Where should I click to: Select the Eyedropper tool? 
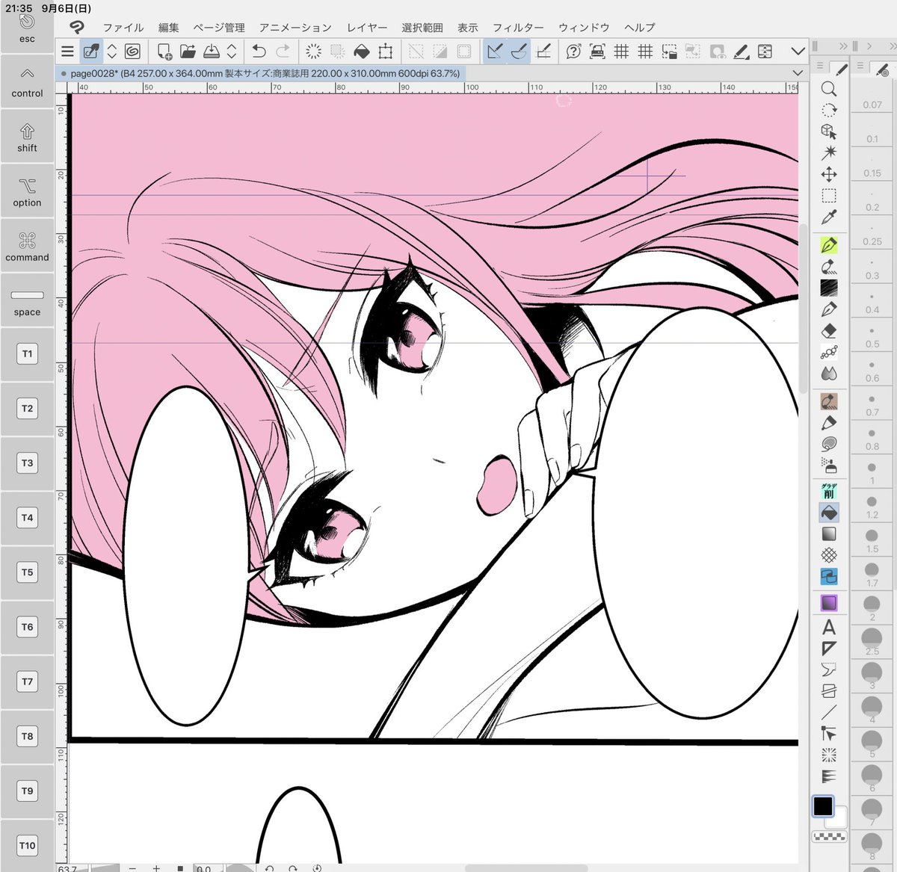point(829,217)
